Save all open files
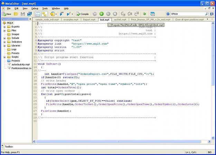The image size is (216, 155). (x=29, y=14)
